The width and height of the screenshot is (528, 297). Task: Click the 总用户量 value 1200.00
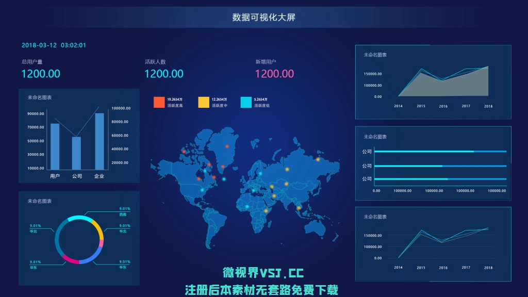coord(41,74)
